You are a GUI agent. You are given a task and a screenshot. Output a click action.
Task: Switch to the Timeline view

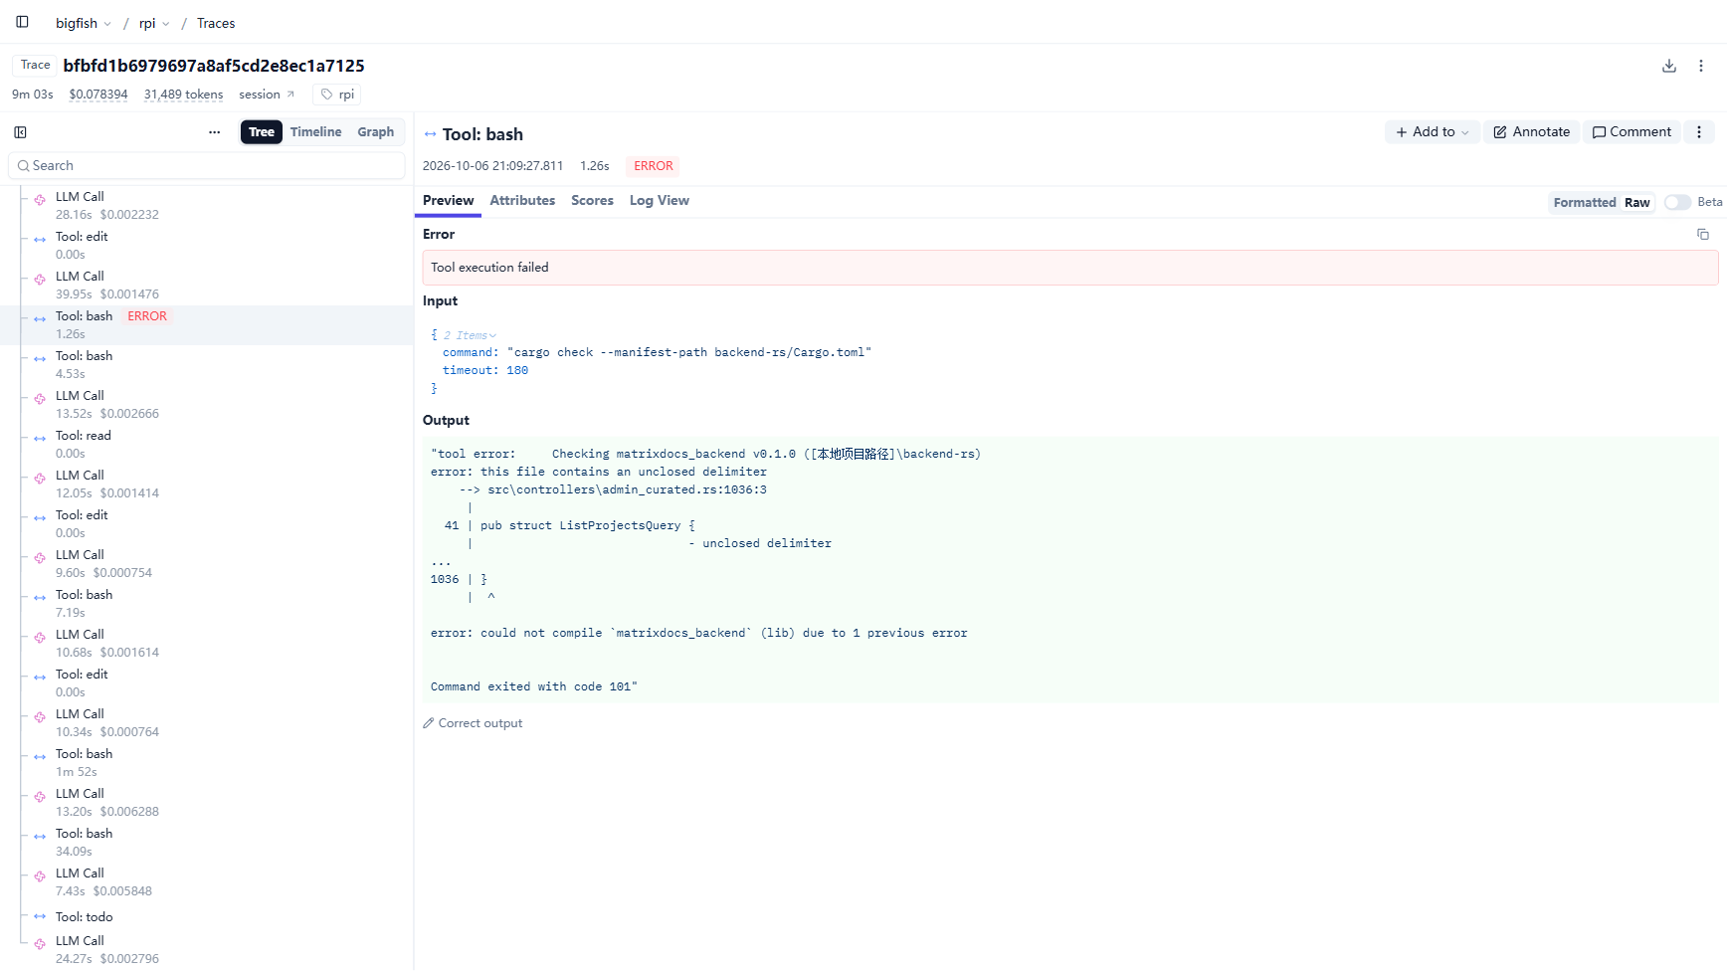(315, 132)
